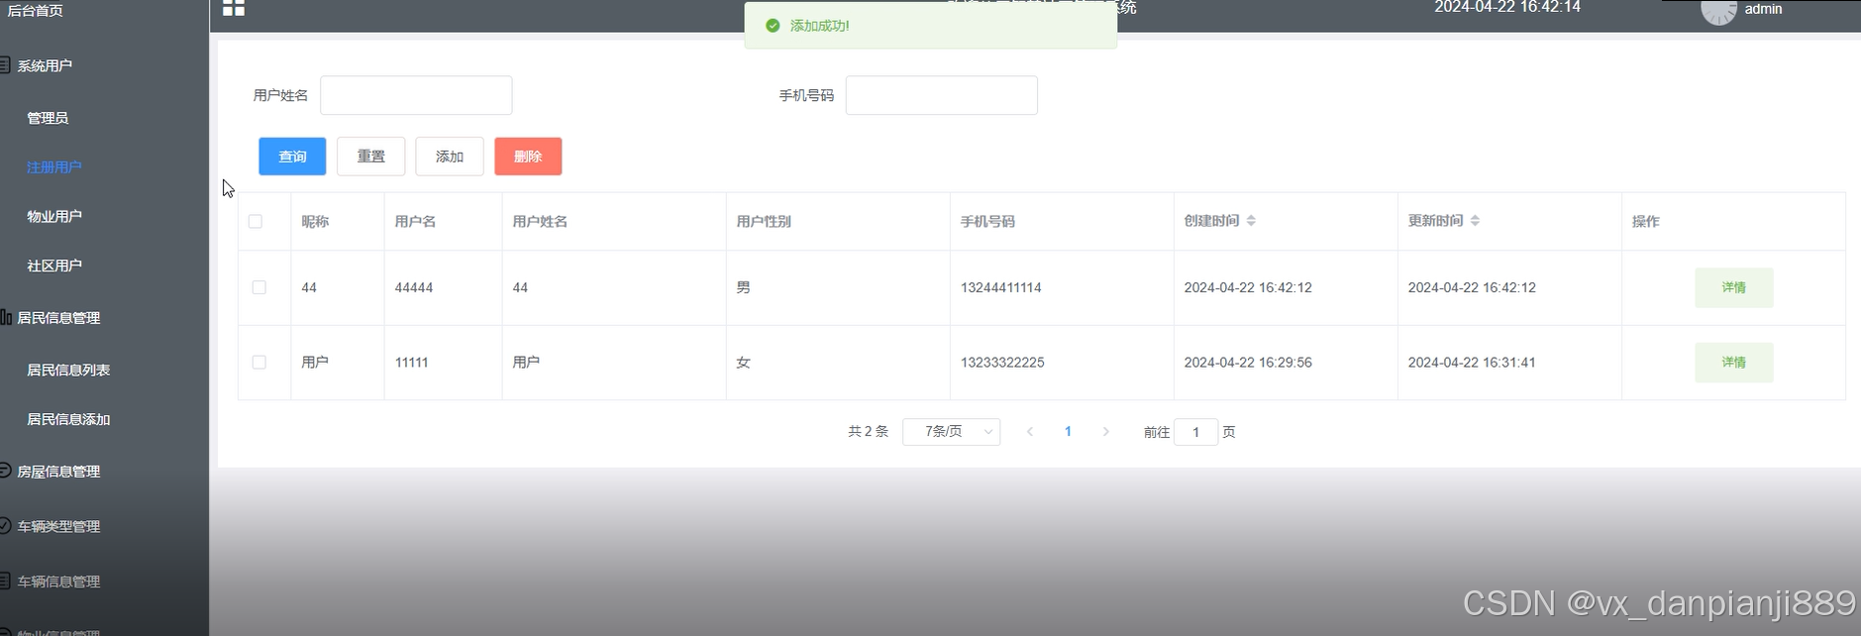Click the 前往 page number input
The height and width of the screenshot is (636, 1861).
click(x=1195, y=432)
